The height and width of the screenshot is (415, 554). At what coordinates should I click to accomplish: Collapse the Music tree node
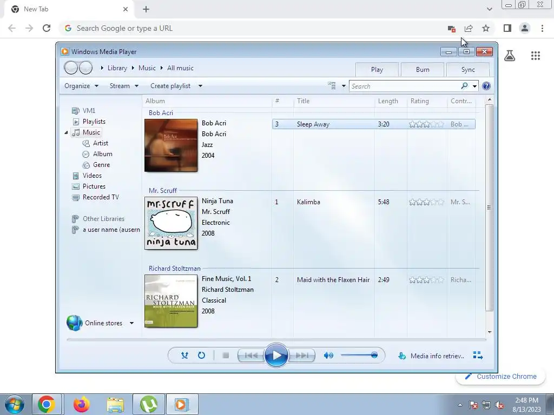[66, 132]
